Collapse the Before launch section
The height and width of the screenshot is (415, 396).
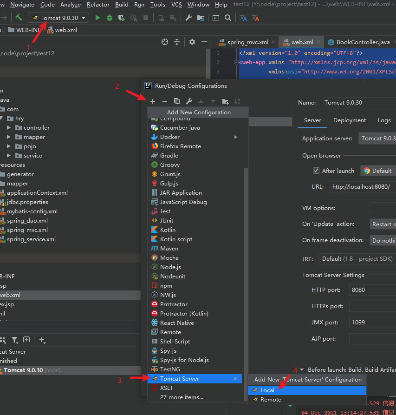click(302, 370)
